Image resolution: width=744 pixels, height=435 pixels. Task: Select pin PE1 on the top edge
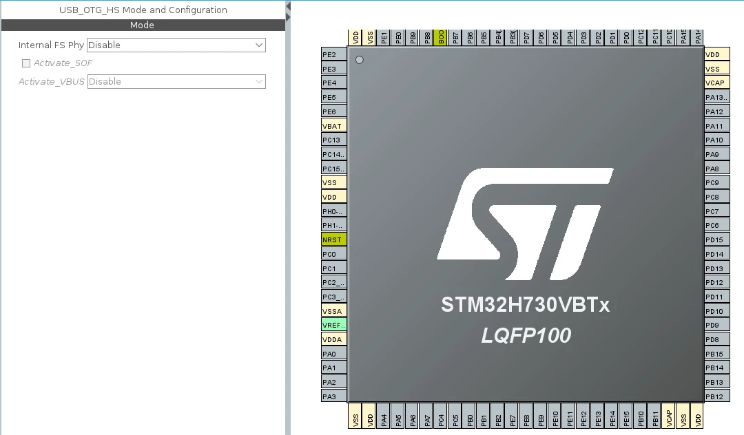coord(384,37)
